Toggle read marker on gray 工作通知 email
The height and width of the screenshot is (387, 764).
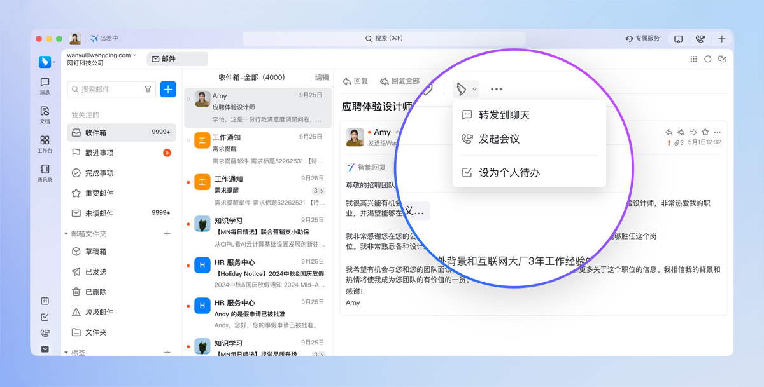(x=188, y=140)
